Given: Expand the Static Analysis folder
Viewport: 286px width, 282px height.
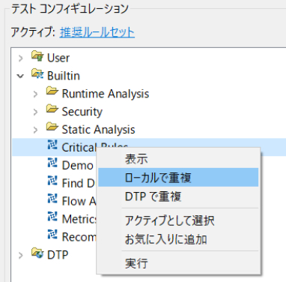Looking at the screenshot, I should coord(35,130).
